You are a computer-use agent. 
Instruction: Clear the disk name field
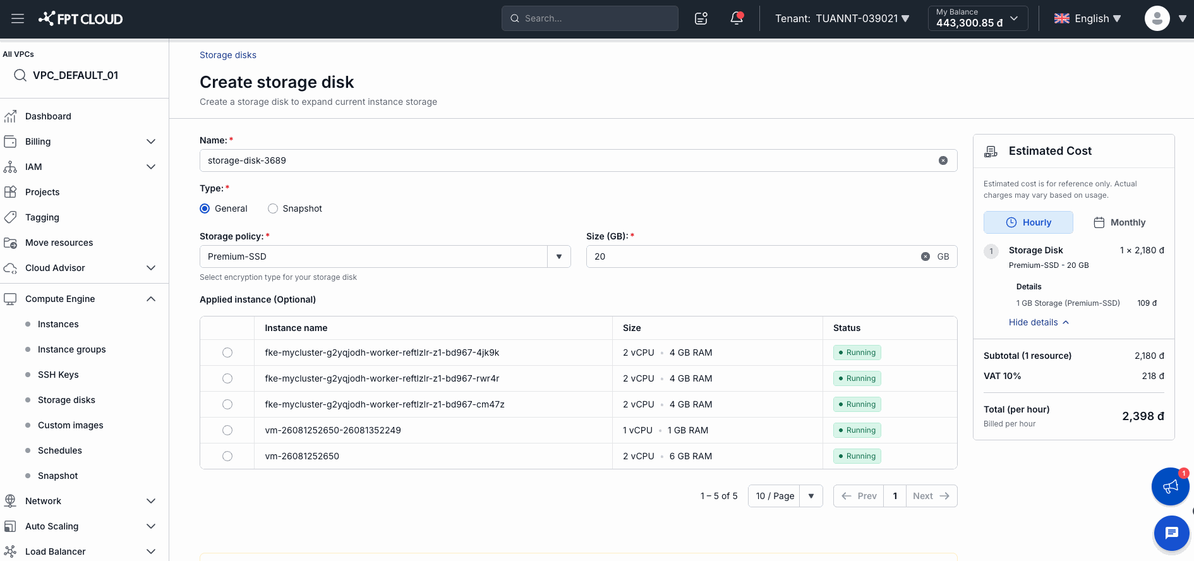[x=943, y=160]
